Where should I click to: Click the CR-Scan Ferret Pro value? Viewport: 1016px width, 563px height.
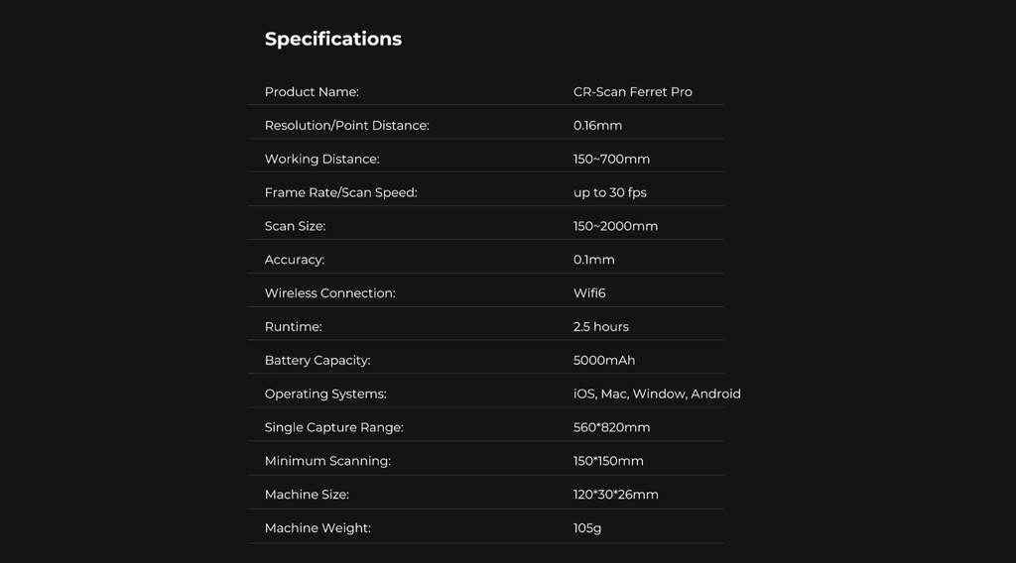pyautogui.click(x=632, y=92)
